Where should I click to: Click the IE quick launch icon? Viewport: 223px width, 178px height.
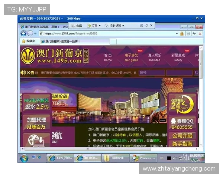coord(39,157)
